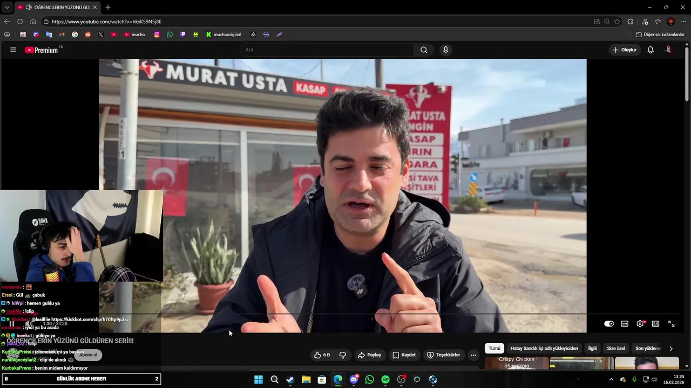691x388 pixels.
Task: Open the mucho YouTube bookmark
Action: tap(134, 34)
